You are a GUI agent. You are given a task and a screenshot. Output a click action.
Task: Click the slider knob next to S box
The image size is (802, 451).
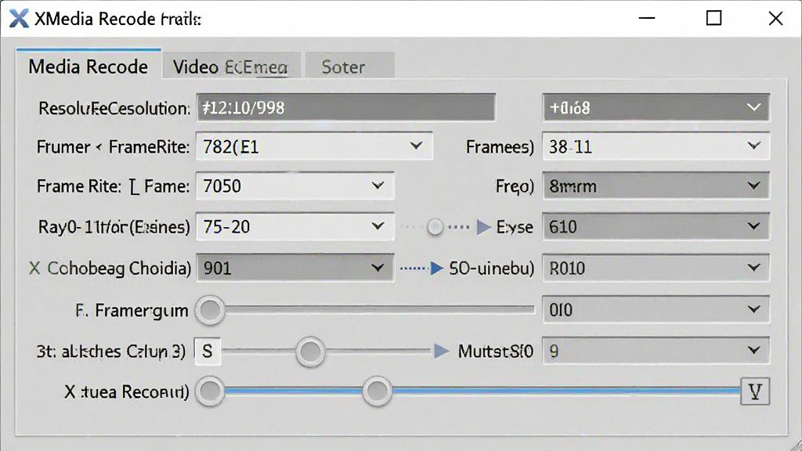(x=310, y=352)
